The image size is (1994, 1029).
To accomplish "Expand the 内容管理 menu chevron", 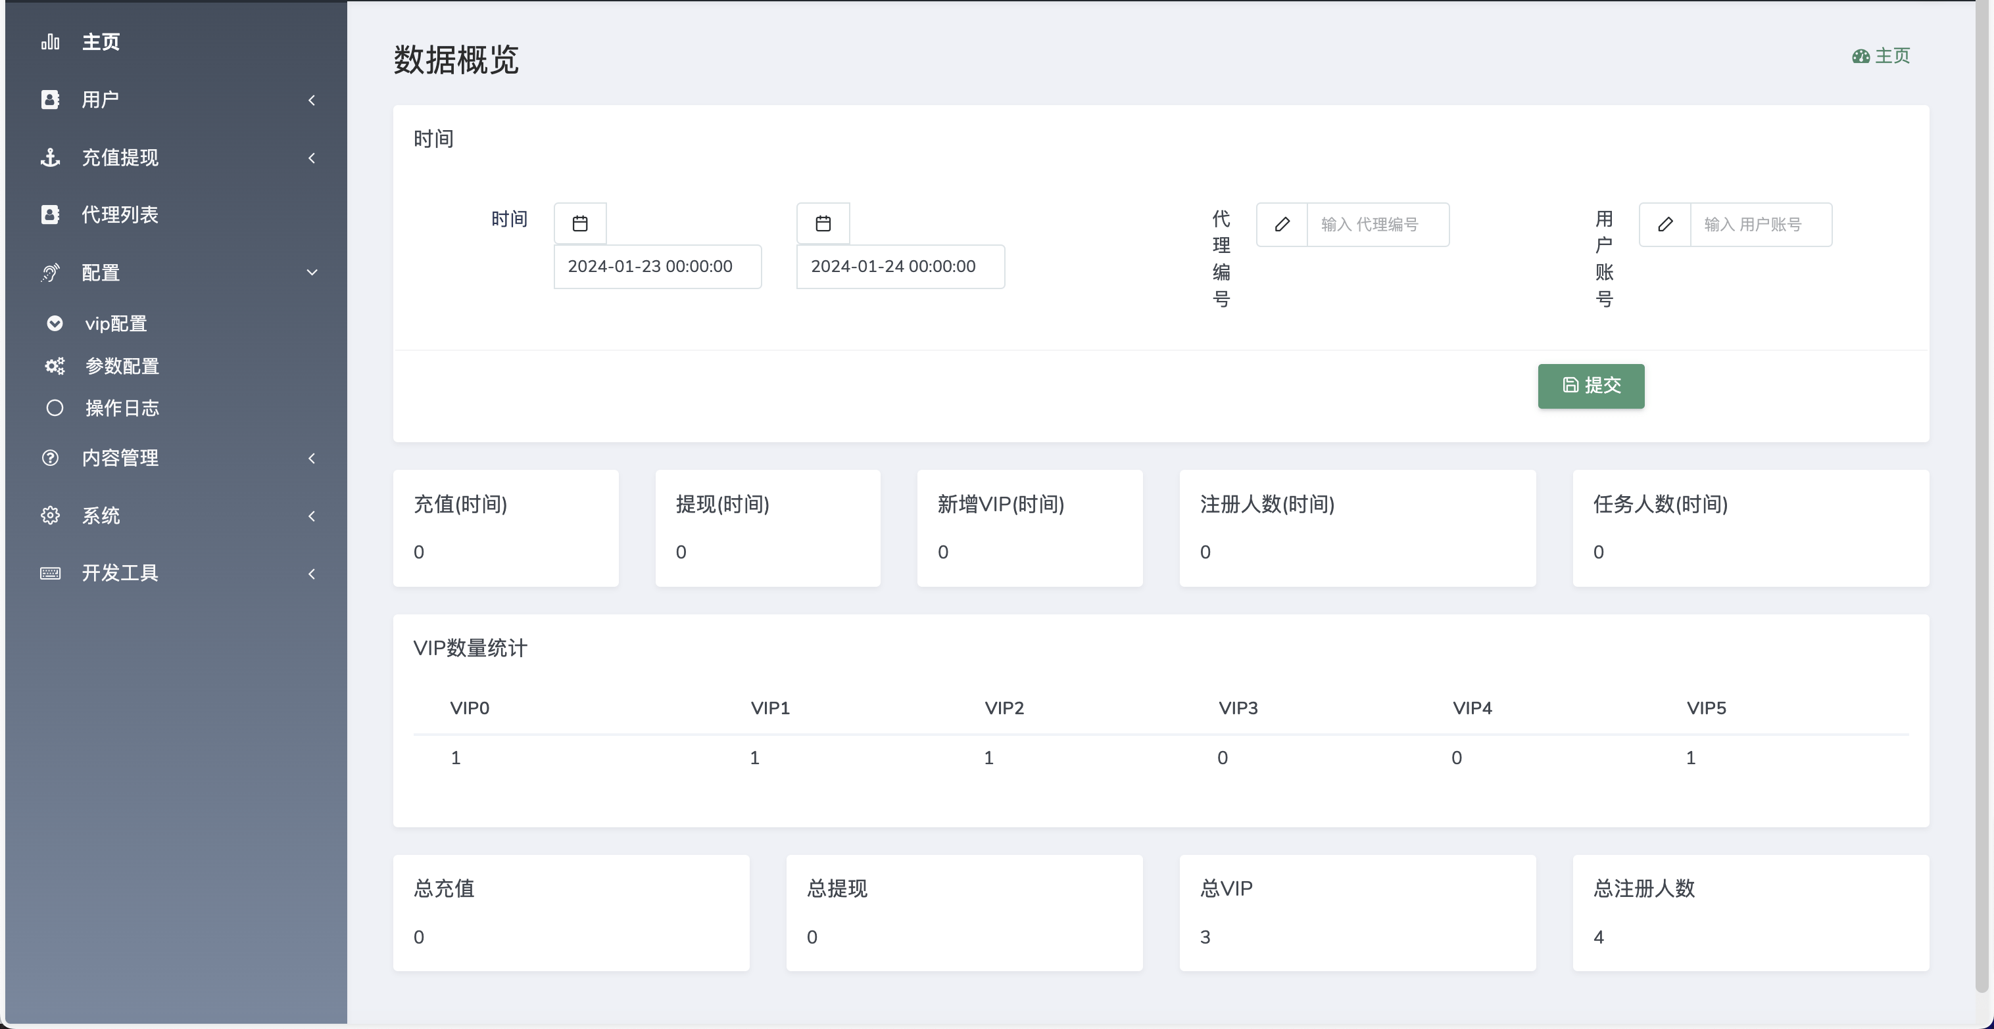I will 312,458.
